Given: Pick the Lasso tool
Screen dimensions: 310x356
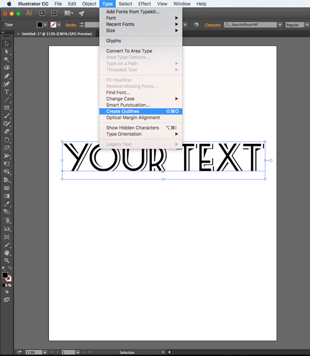Looking at the screenshot, I should 7,68.
